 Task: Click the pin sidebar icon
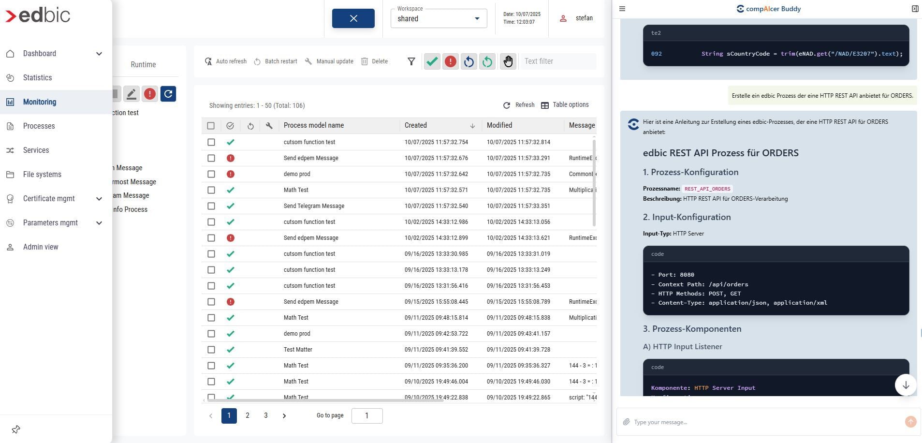click(16, 429)
